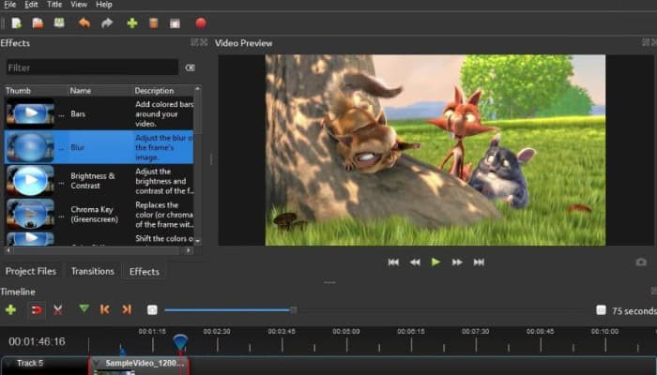Viewport: 657px width, 375px height.
Task: Fast forward the video preview
Action: pos(457,262)
